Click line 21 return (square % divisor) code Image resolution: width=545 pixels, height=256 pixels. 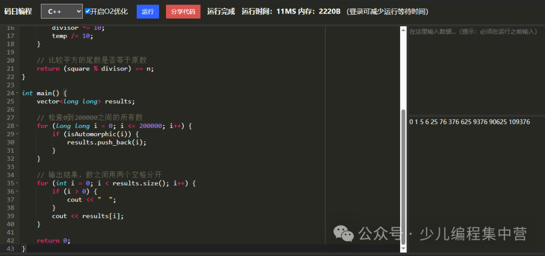click(x=95, y=69)
